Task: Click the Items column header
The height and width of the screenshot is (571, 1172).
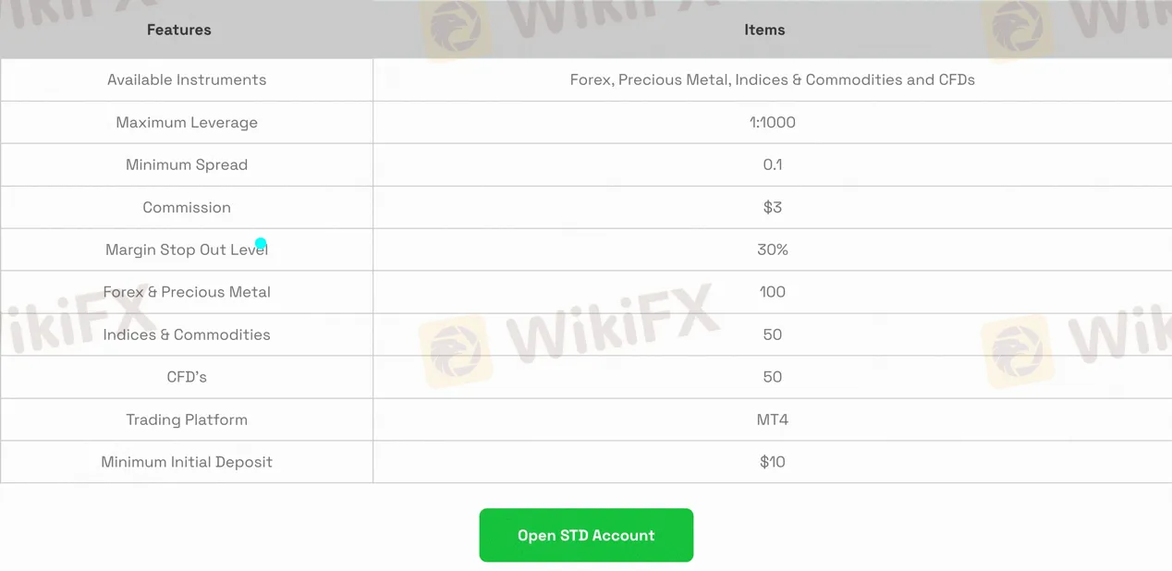Action: [764, 30]
